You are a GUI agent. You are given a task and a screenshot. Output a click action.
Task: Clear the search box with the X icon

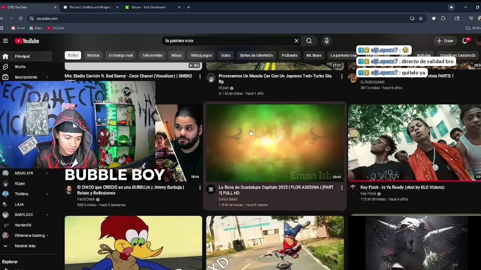[x=296, y=41]
